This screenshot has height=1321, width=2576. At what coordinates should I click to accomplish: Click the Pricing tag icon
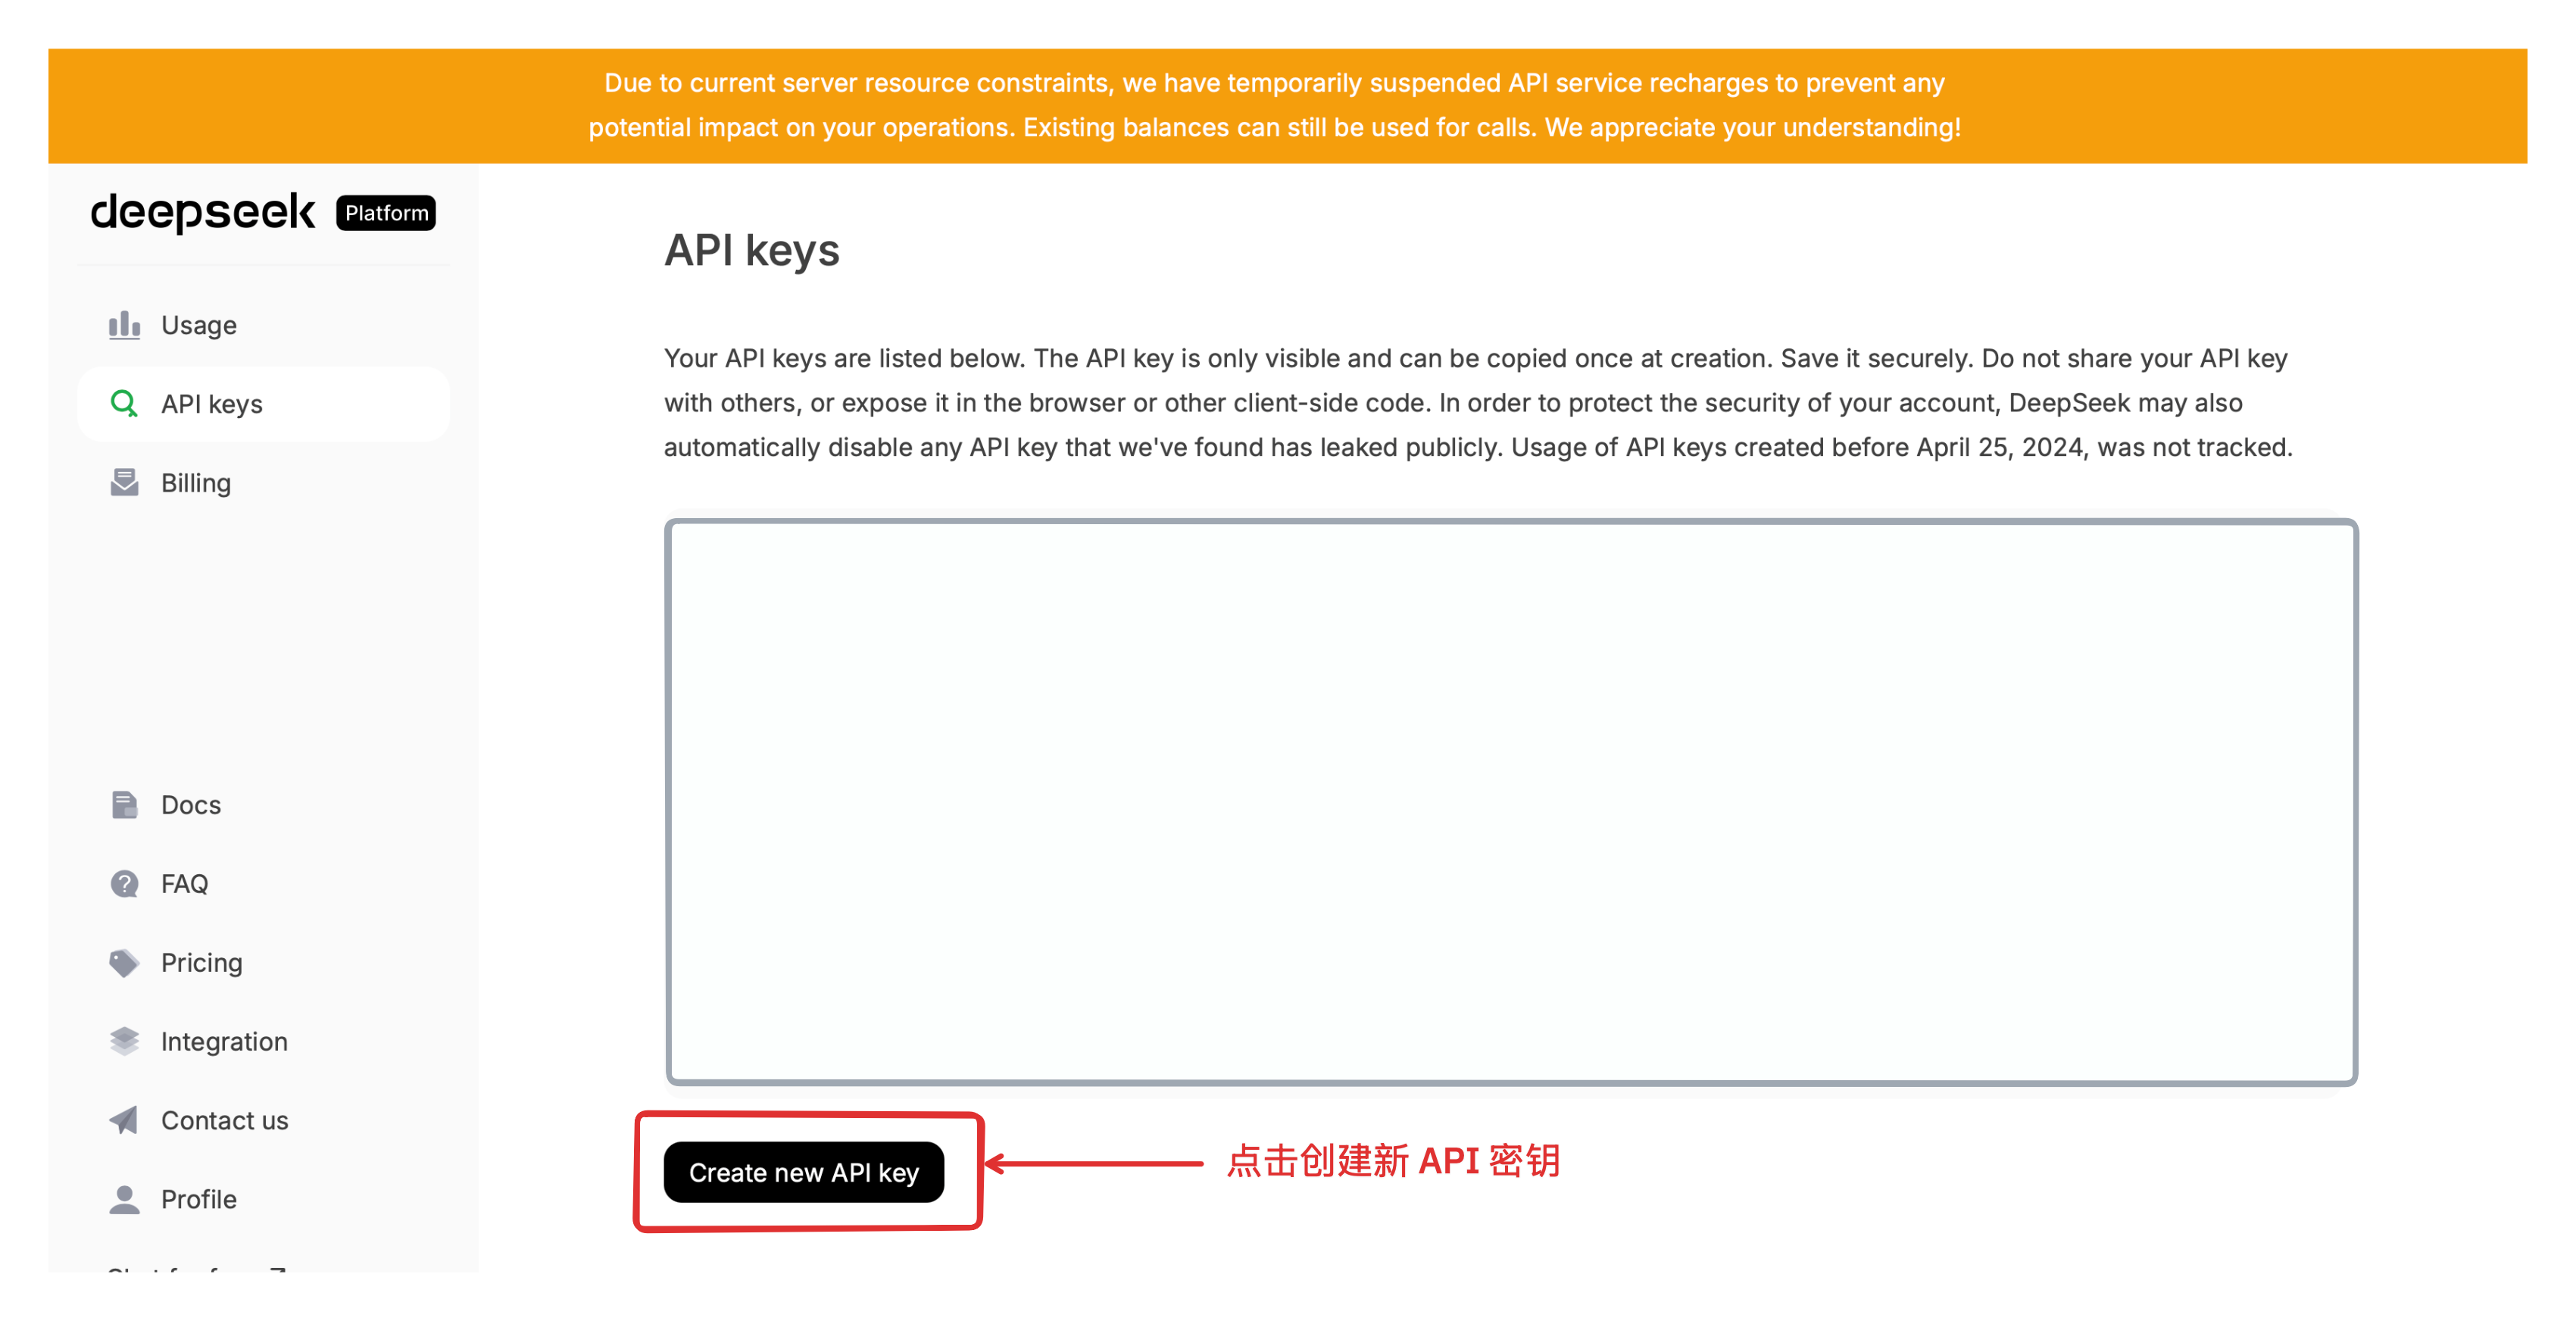[x=124, y=963]
